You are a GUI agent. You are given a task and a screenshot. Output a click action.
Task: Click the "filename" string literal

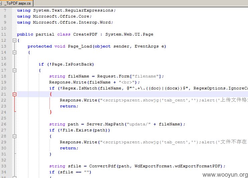coord(145,76)
